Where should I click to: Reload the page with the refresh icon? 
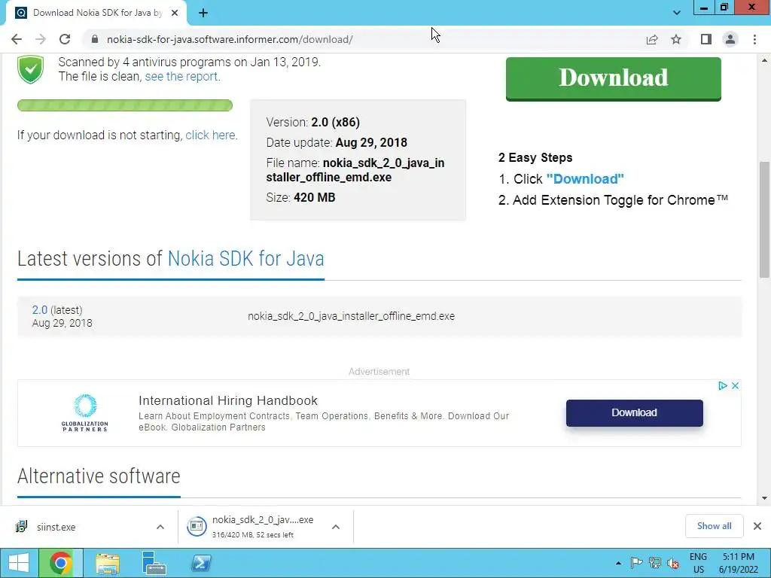point(65,39)
